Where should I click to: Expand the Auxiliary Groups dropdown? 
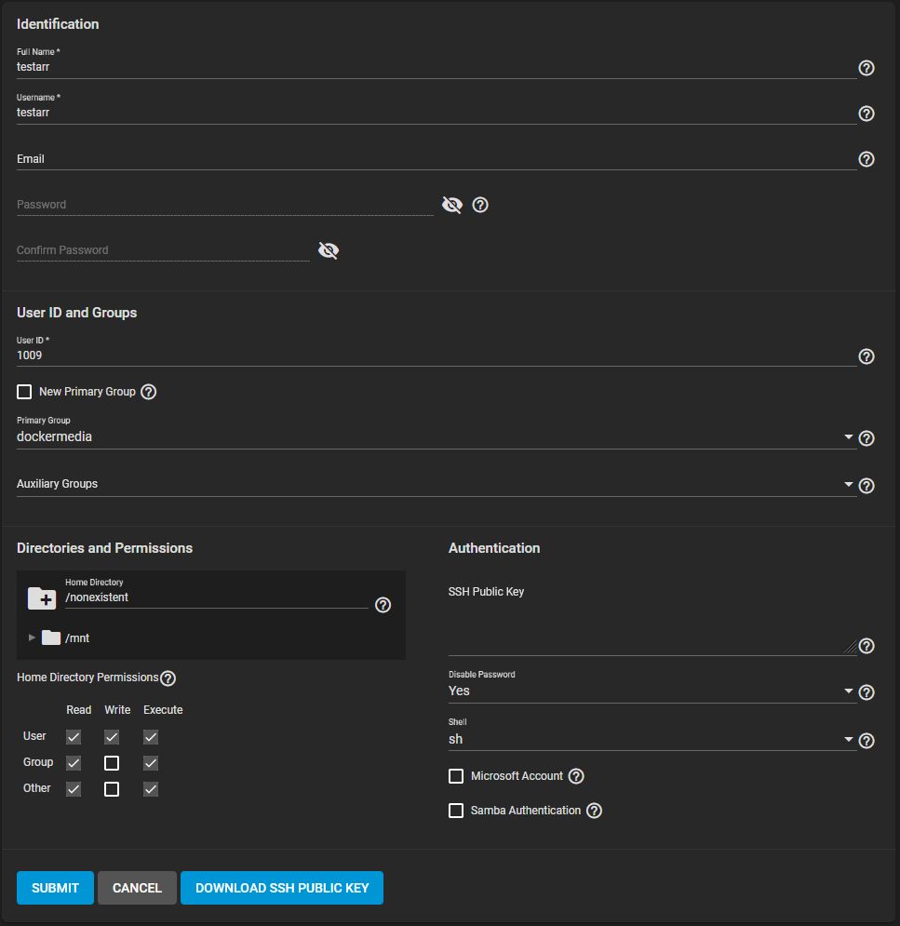pos(436,484)
